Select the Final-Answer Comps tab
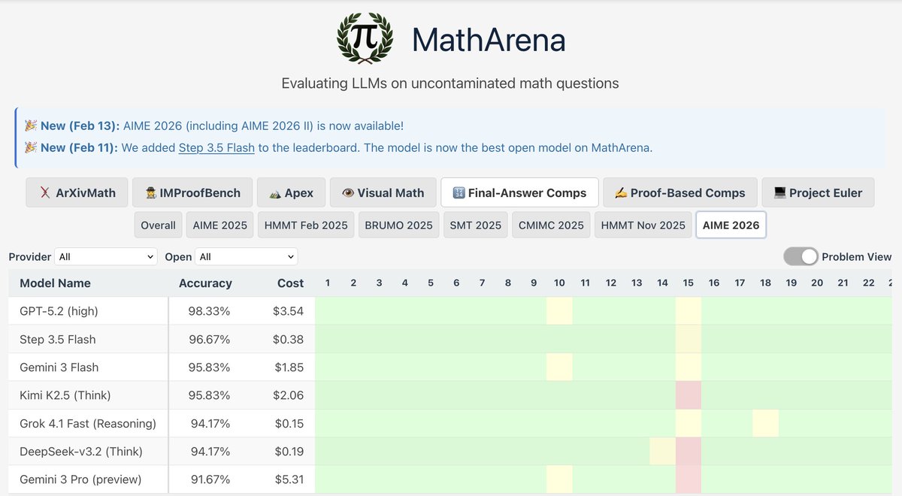The height and width of the screenshot is (496, 902). point(519,192)
